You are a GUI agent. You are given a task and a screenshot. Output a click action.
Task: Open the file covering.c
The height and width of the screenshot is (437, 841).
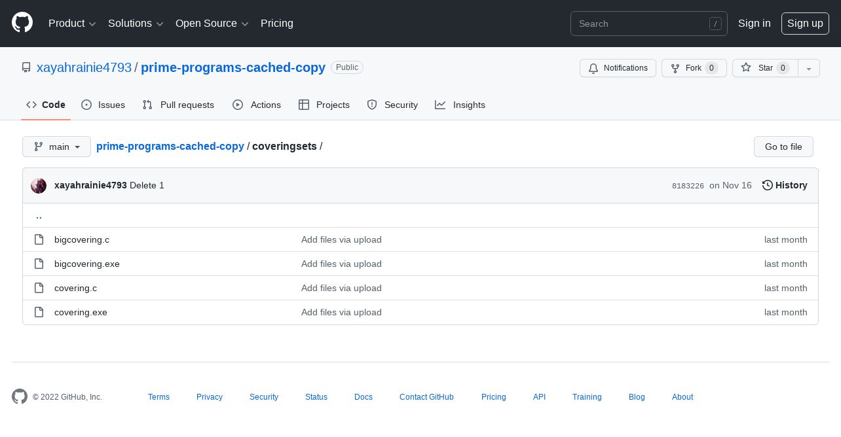point(75,288)
